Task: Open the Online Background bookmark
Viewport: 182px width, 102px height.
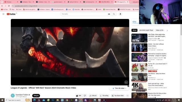Action: (x=58, y=9)
